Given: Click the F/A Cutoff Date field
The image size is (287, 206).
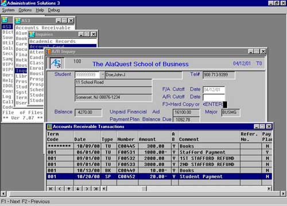Looking at the screenshot, I should pos(214,90).
